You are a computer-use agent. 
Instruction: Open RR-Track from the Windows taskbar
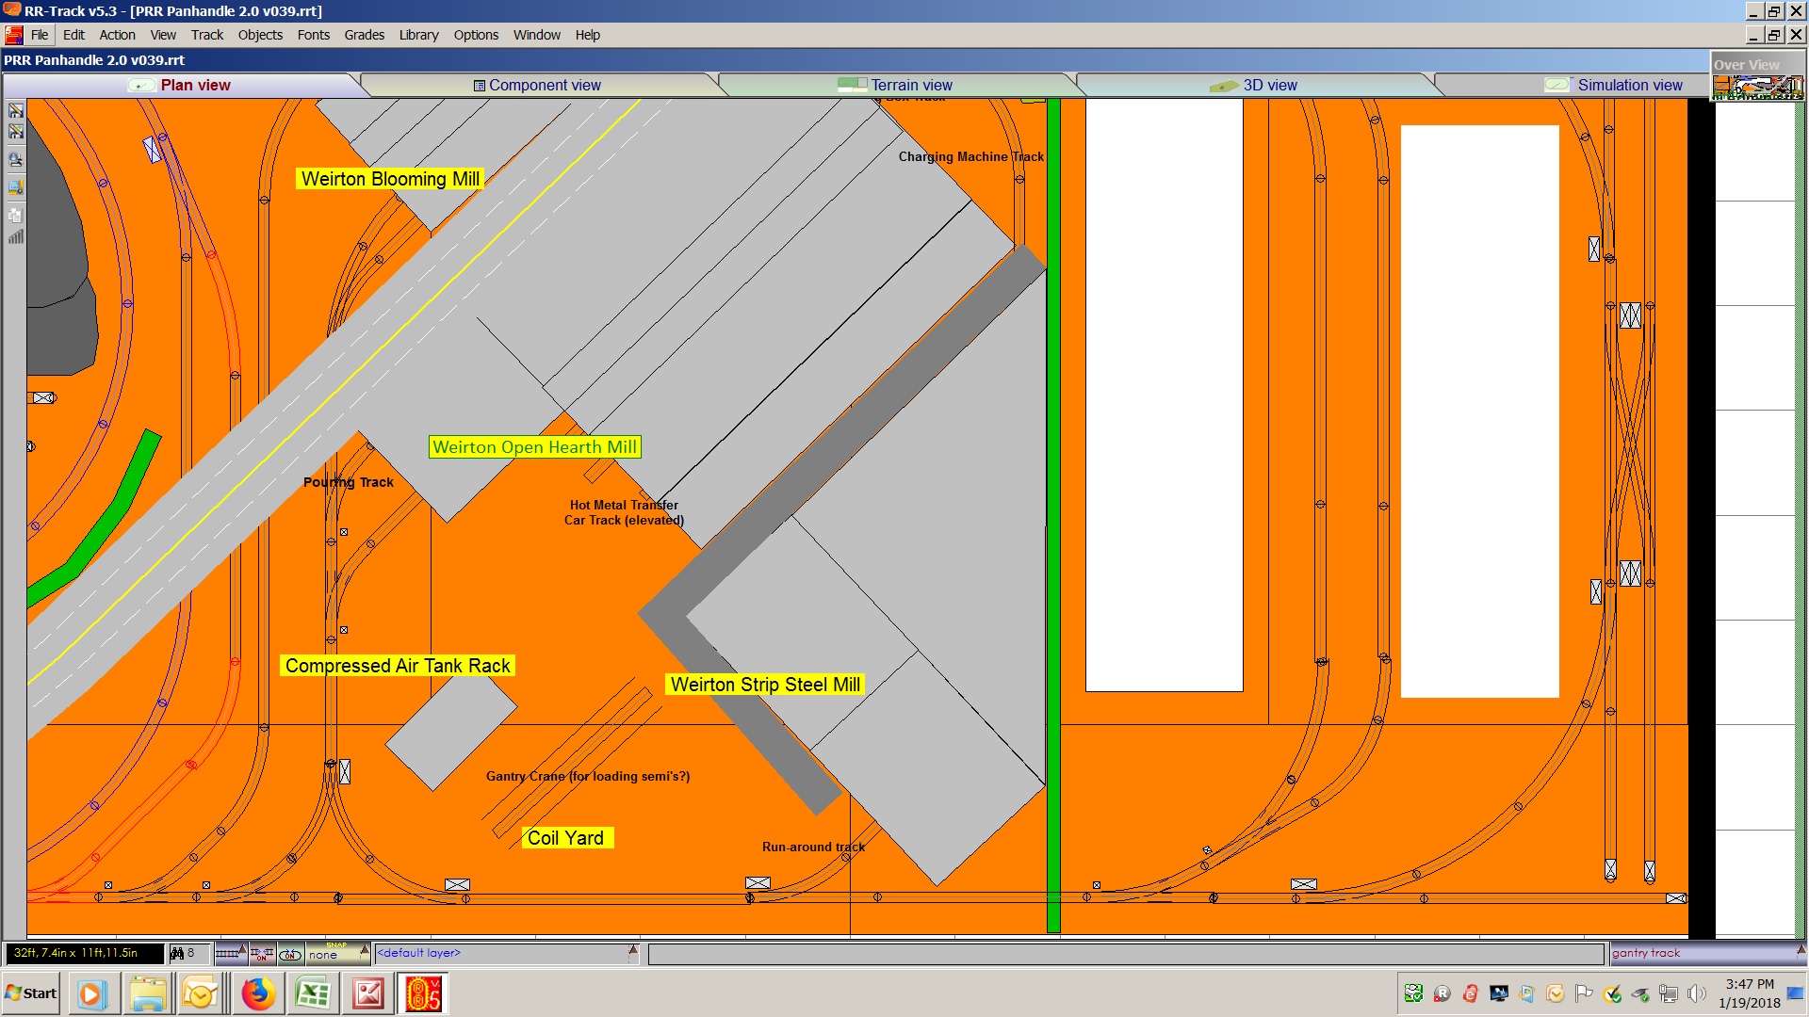pyautogui.click(x=423, y=993)
